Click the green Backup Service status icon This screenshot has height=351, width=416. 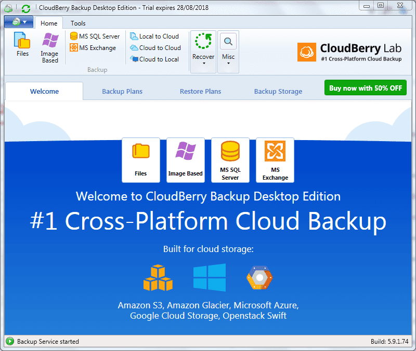(10, 342)
